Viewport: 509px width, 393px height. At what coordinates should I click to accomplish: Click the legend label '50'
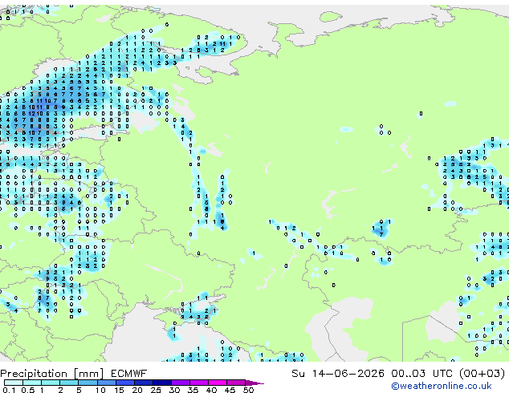point(248,390)
